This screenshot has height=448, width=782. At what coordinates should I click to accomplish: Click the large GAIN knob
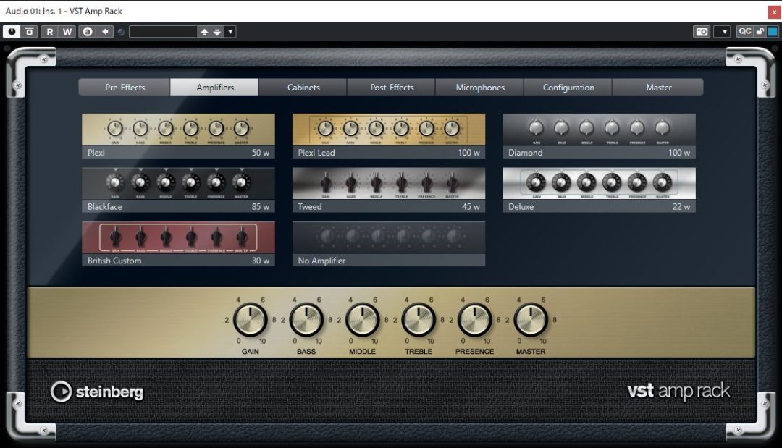(x=251, y=320)
